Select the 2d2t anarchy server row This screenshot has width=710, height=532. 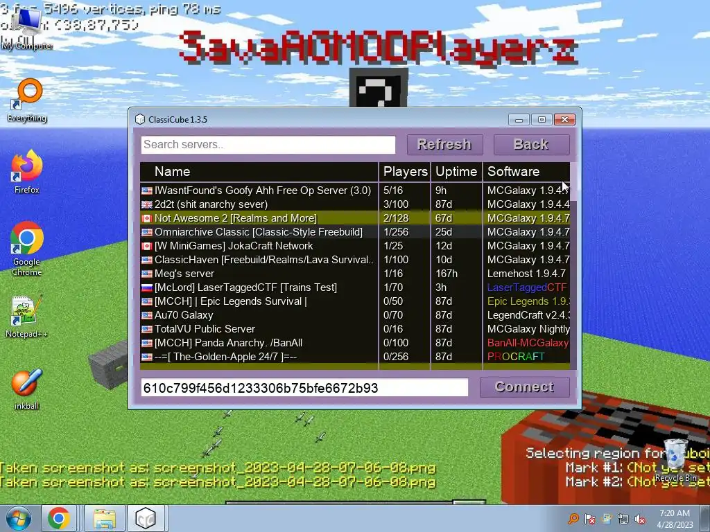point(355,204)
